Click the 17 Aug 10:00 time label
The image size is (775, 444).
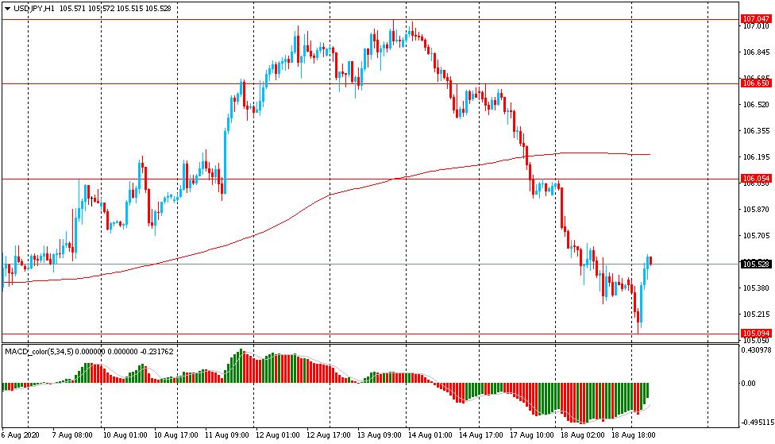click(532, 435)
